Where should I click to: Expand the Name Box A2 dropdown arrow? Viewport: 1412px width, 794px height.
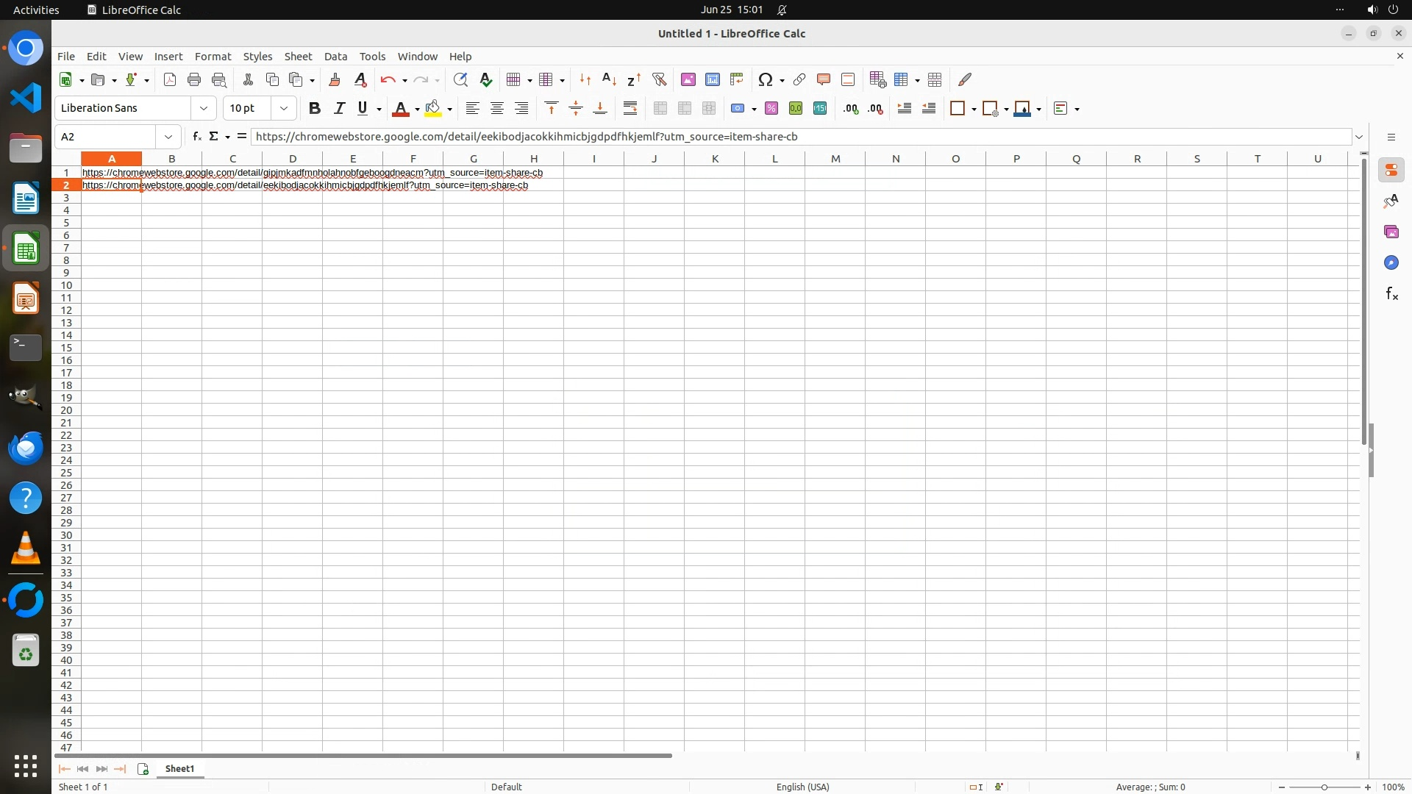pos(168,136)
